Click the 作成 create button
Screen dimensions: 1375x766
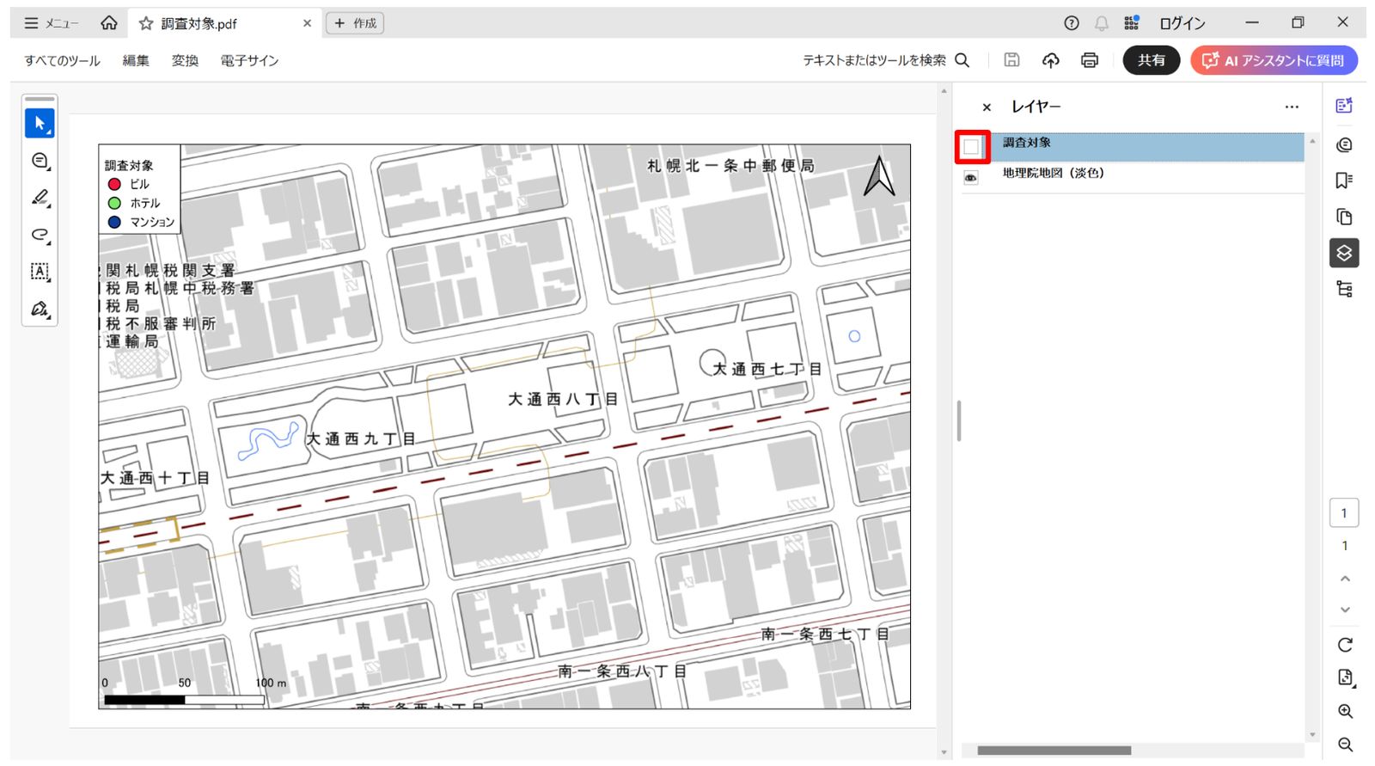(355, 23)
